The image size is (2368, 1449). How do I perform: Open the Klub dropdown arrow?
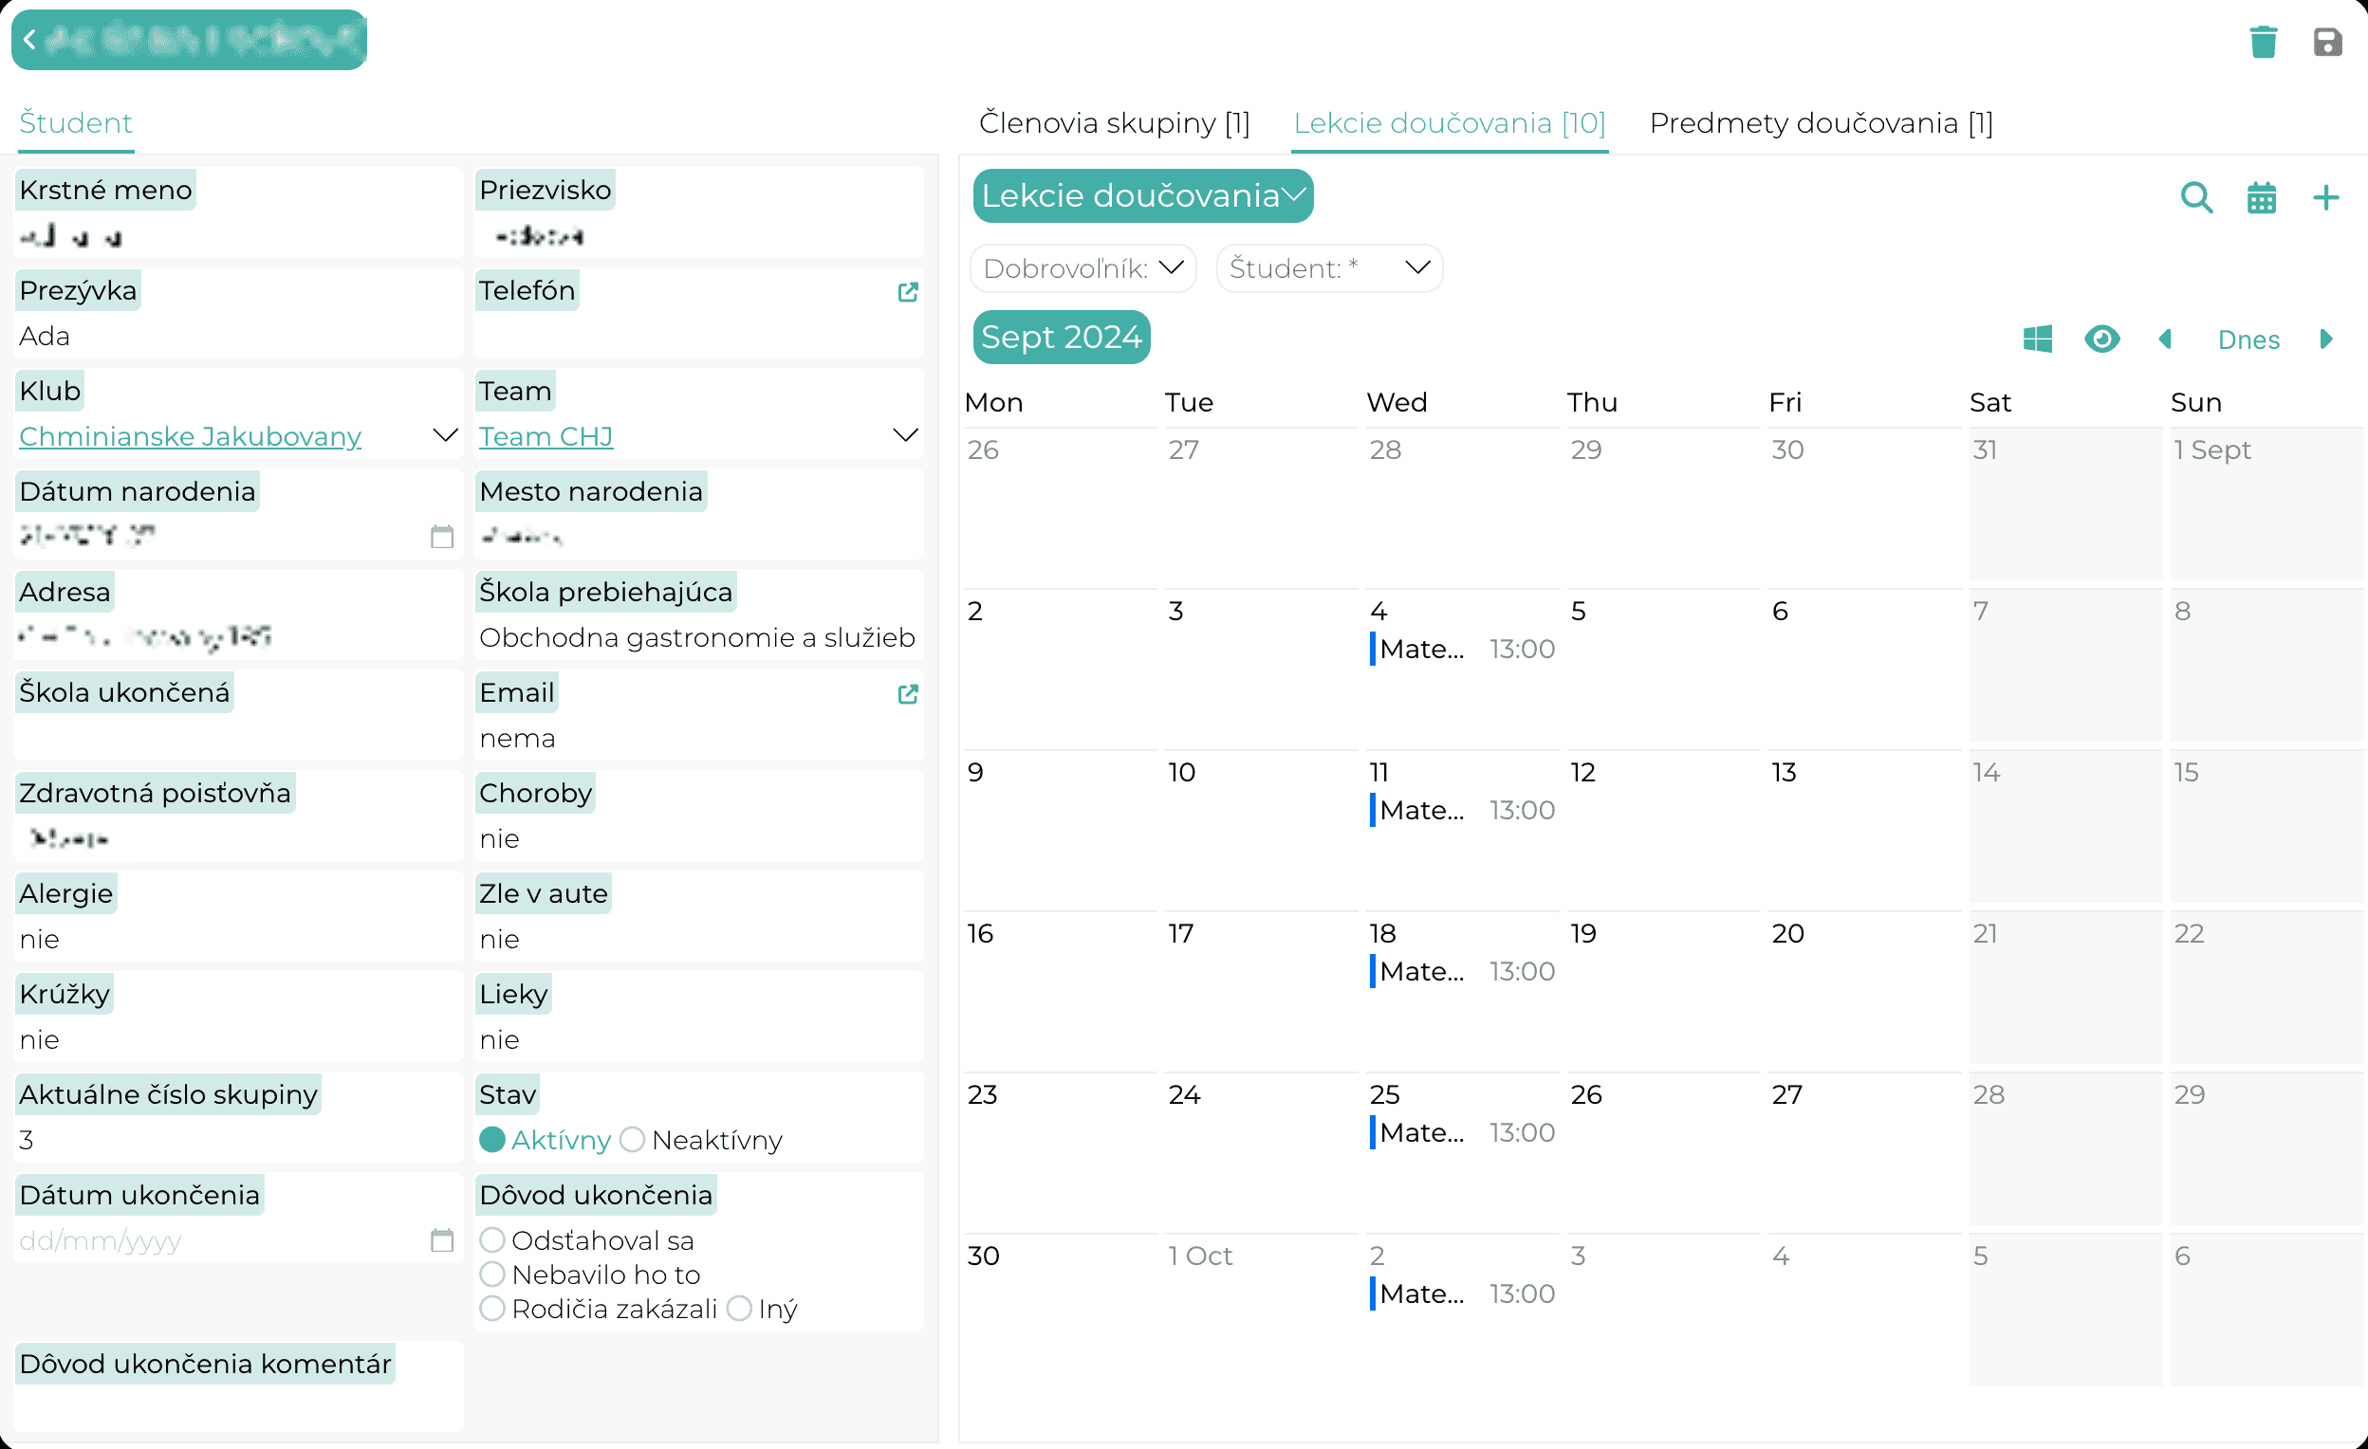click(445, 436)
